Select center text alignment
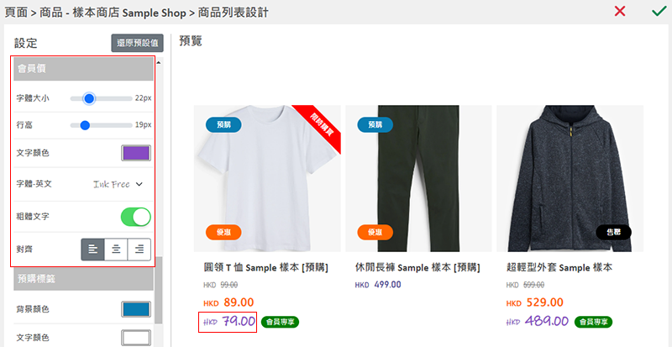 (x=116, y=250)
